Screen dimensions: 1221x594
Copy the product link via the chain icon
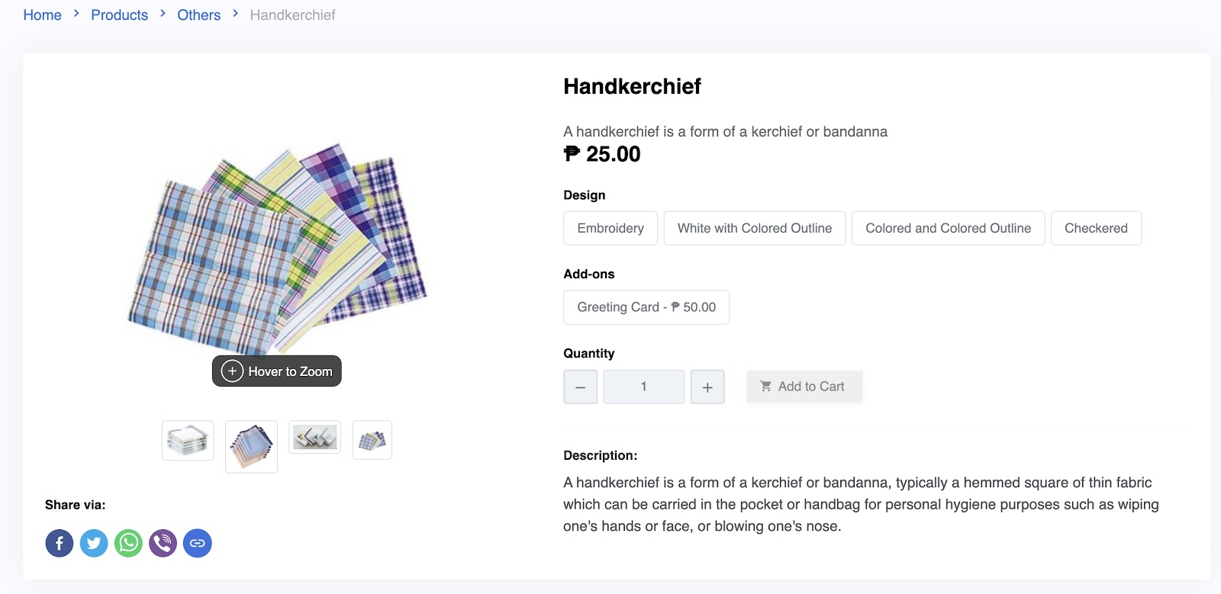tap(197, 543)
